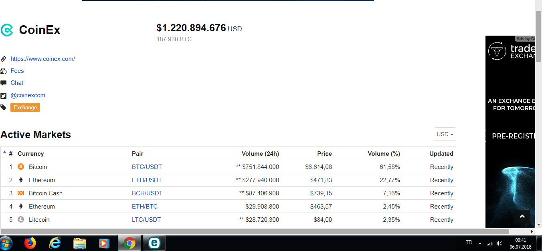Click the Litecoin currency name
This screenshot has height=251, width=542.
coord(39,220)
